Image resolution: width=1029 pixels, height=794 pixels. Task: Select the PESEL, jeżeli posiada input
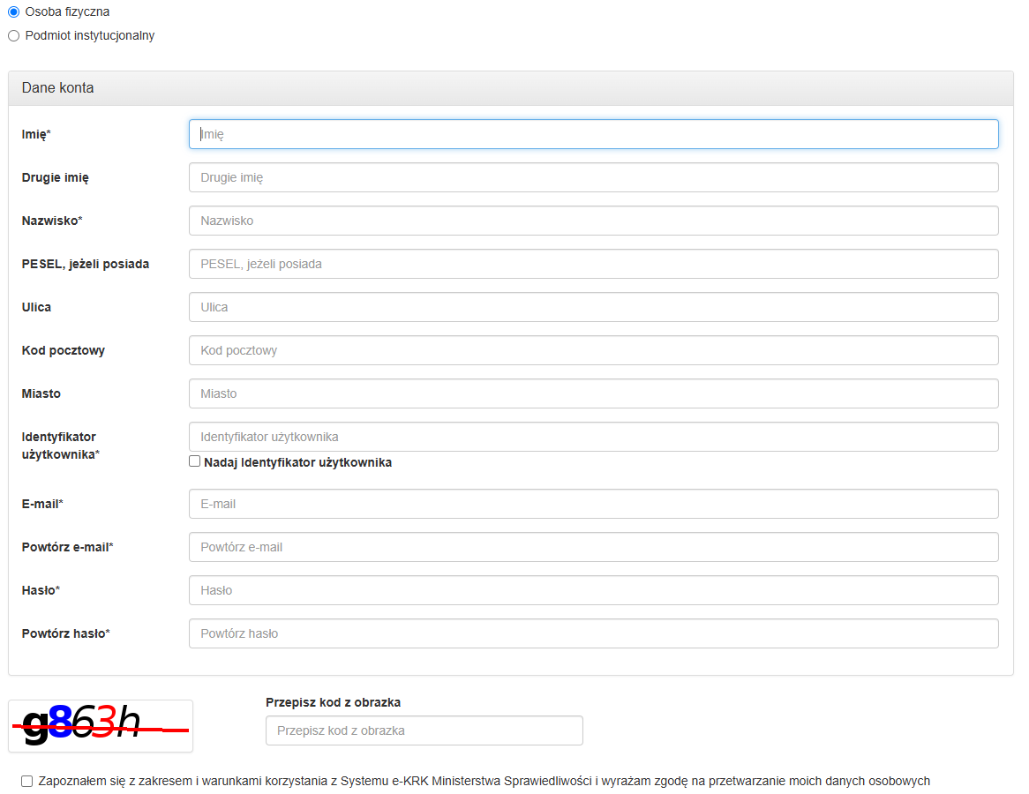tap(593, 264)
